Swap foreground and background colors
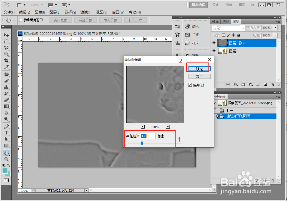This screenshot has height=201, width=287. [9, 165]
